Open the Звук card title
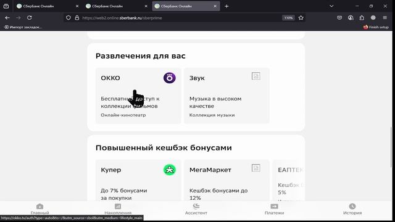 click(197, 78)
